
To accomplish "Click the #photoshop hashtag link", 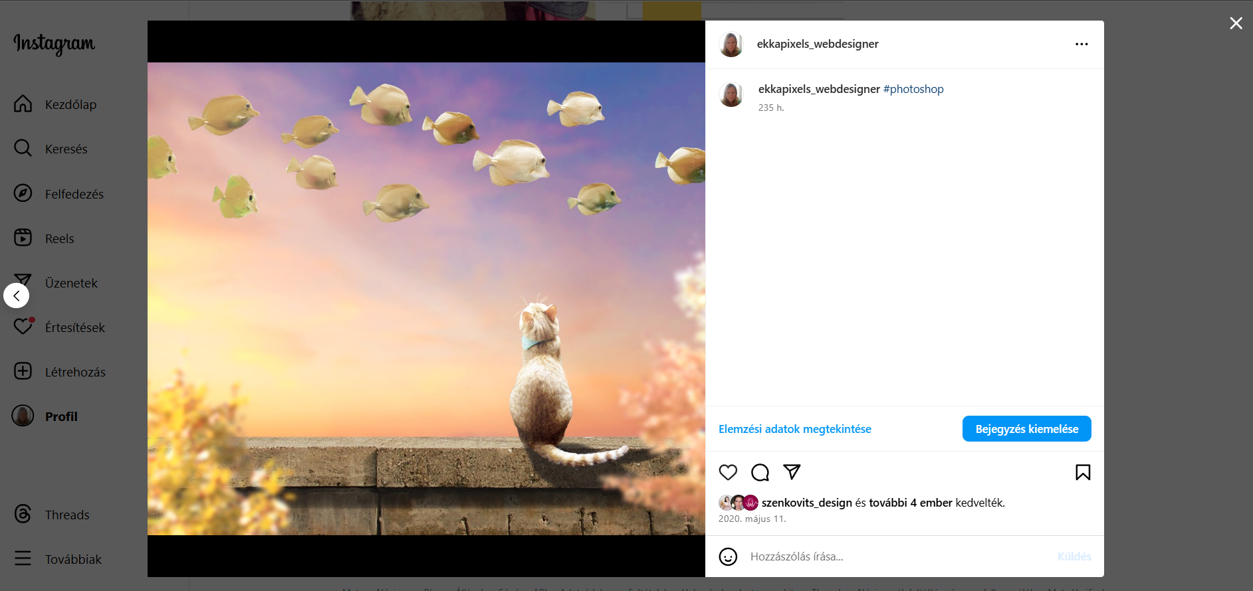I will (x=913, y=89).
